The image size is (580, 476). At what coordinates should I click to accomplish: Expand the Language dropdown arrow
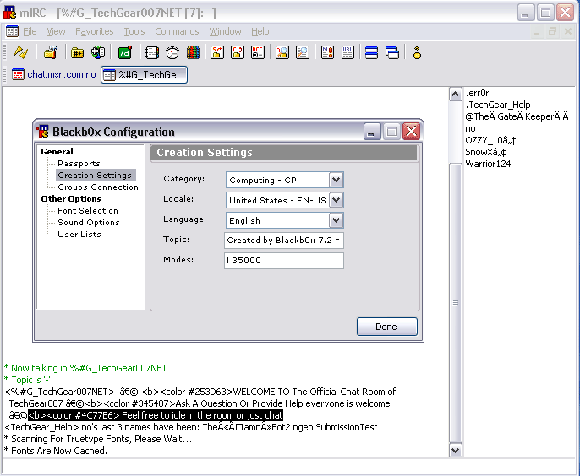336,220
